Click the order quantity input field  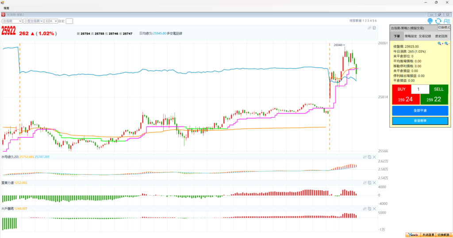(x=420, y=89)
